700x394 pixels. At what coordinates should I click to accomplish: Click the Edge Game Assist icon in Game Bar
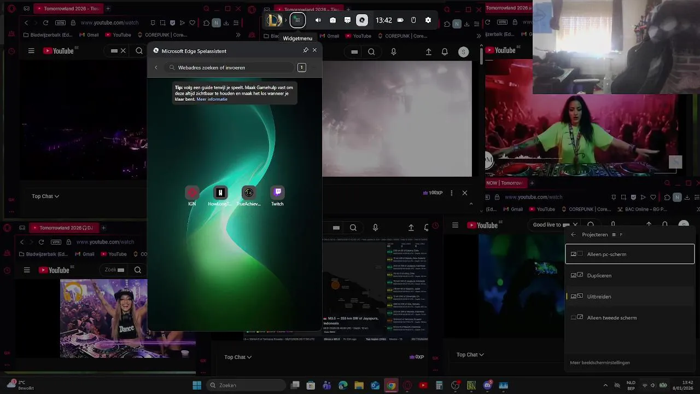pyautogui.click(x=362, y=20)
